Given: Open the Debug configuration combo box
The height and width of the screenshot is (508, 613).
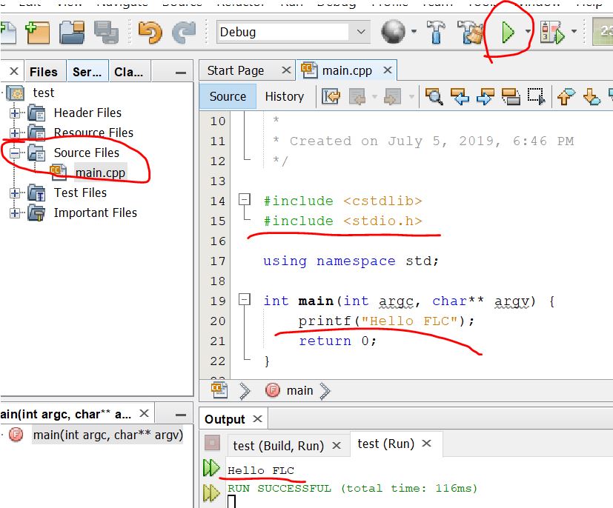Looking at the screenshot, I should pos(293,32).
